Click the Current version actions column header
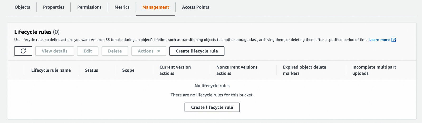Image resolution: width=422 pixels, height=123 pixels. pyautogui.click(x=175, y=70)
